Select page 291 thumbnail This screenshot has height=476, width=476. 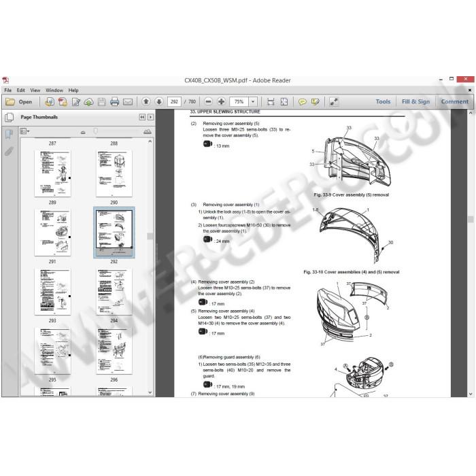point(52,233)
